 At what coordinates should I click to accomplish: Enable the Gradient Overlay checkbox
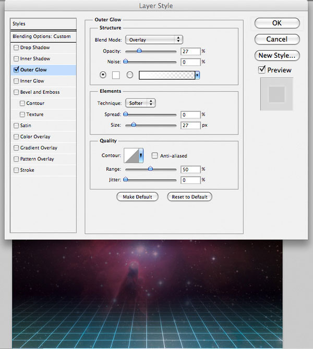point(16,148)
